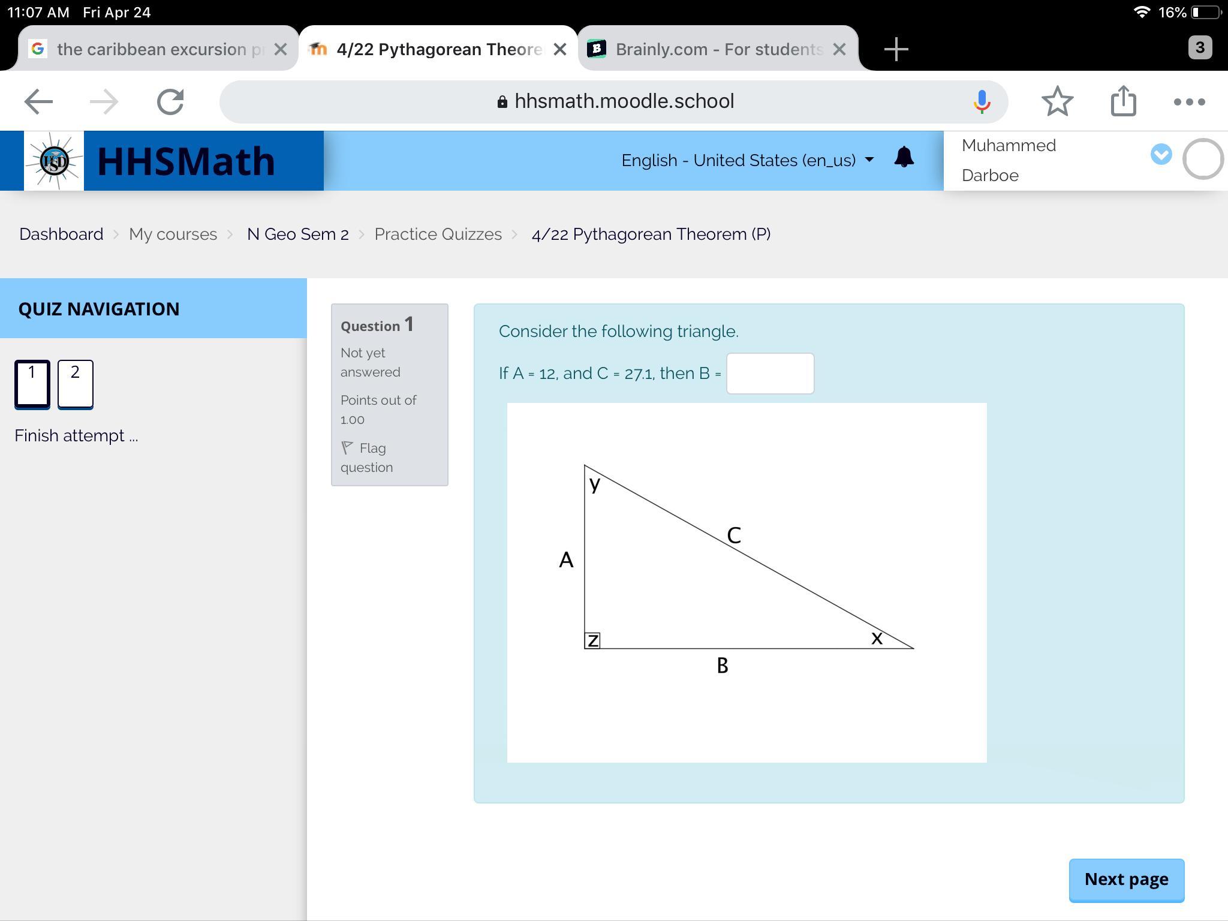Open the share sheet icon

(1123, 101)
